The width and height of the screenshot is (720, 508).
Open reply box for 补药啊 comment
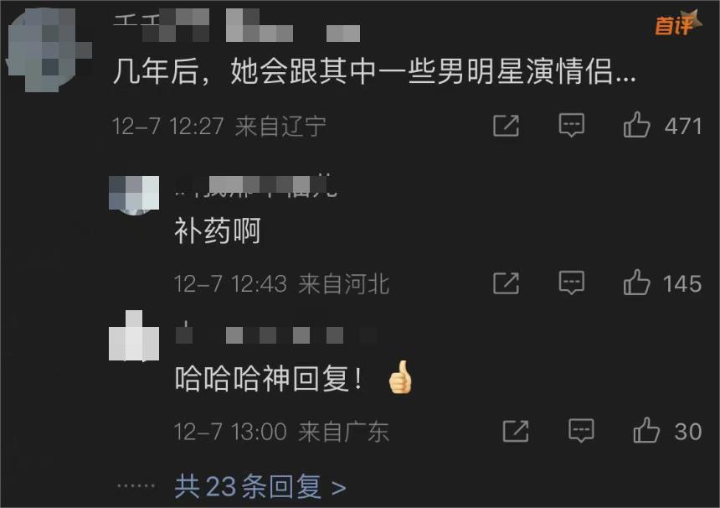pyautogui.click(x=572, y=283)
